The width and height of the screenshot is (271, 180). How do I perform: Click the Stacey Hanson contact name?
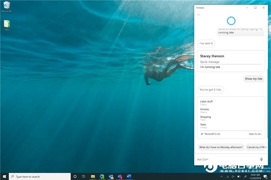coord(212,56)
